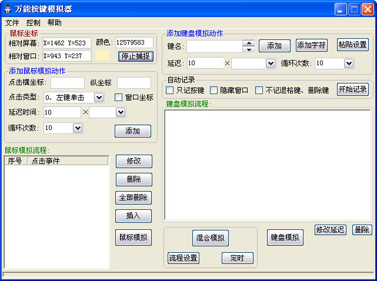Image resolution: width=377 pixels, height=281 pixels.
Task: Open the 帮助 menu
Action: 54,22
